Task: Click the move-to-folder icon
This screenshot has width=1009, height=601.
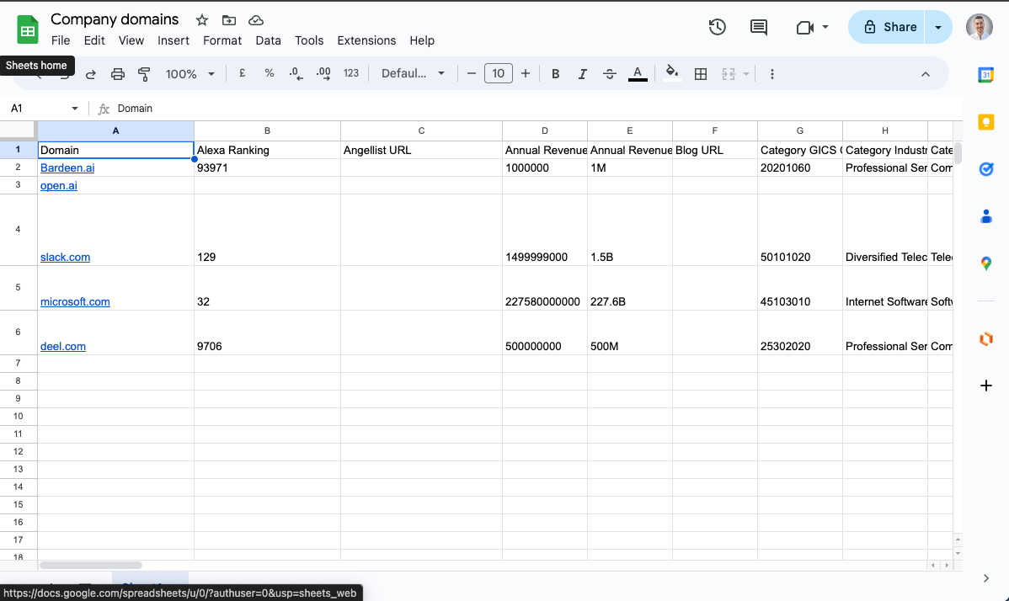Action: tap(228, 20)
